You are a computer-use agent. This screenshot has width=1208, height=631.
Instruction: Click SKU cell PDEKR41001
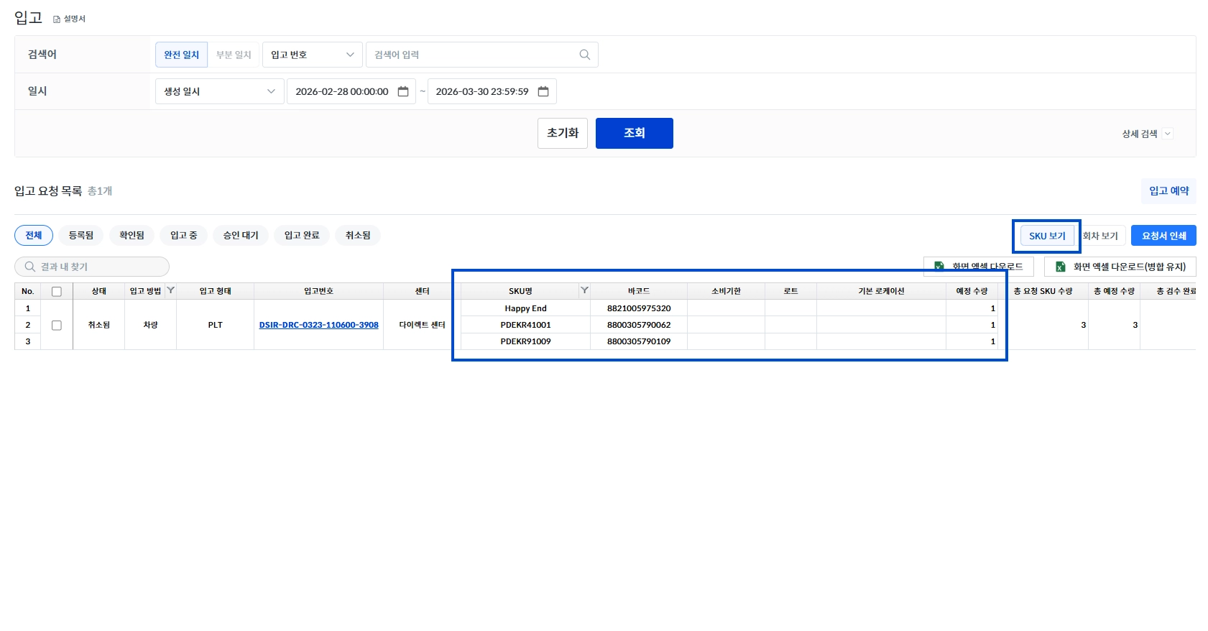coord(525,325)
